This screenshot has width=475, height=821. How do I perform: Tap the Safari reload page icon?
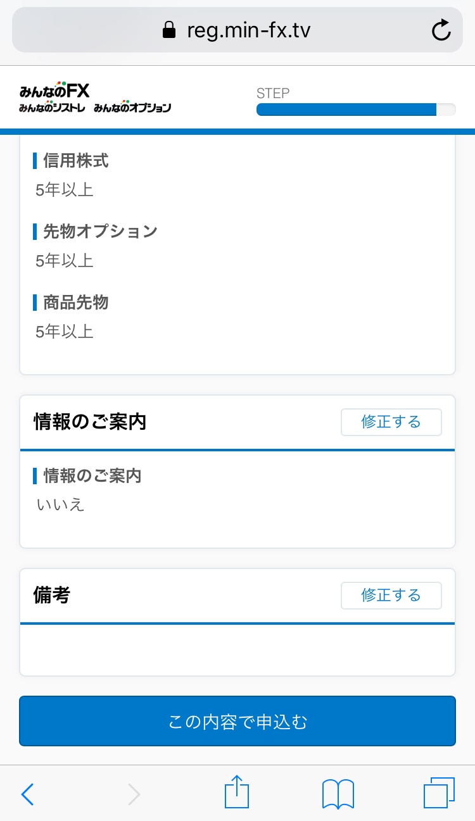(x=441, y=30)
